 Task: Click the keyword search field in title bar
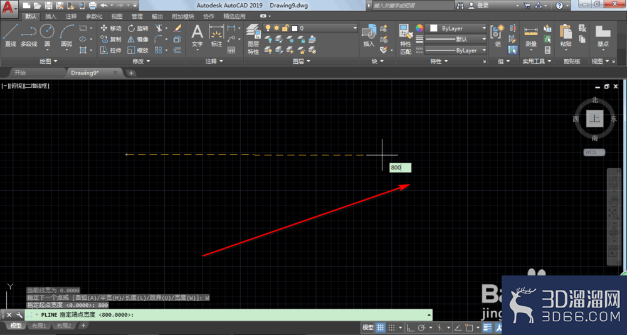click(412, 6)
